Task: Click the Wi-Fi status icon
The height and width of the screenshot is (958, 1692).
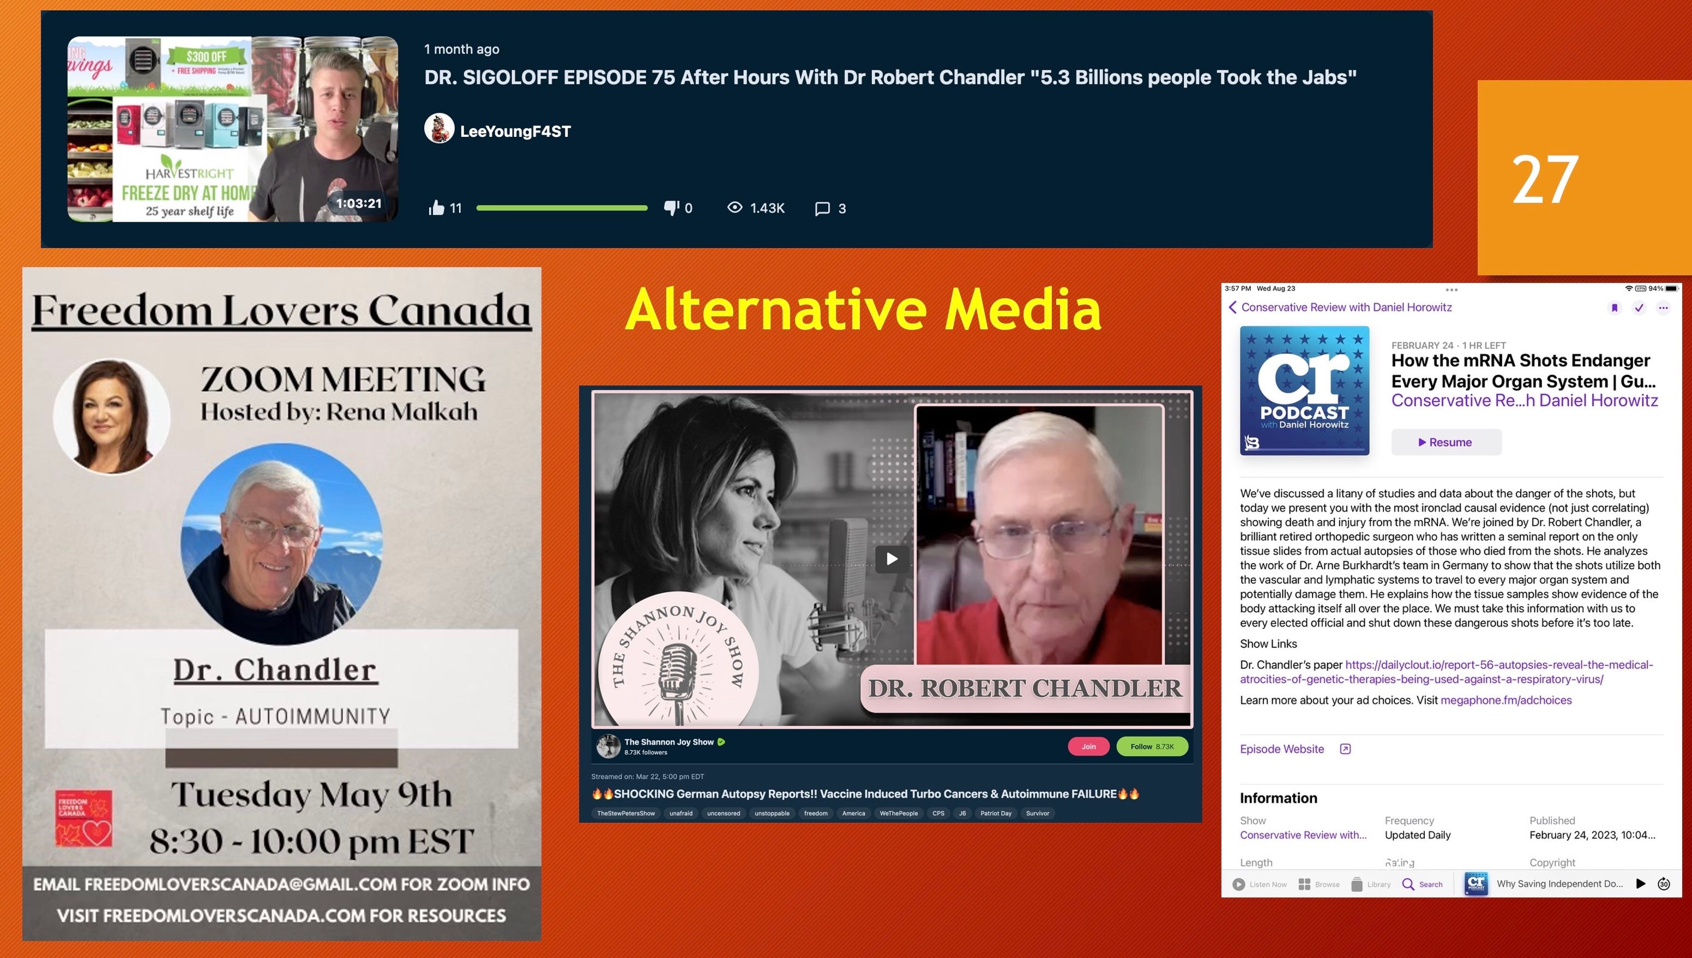Action: (1629, 289)
